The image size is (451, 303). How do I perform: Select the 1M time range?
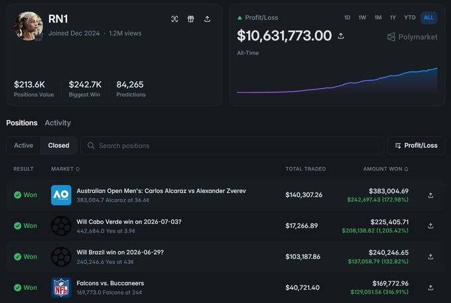pyautogui.click(x=378, y=17)
